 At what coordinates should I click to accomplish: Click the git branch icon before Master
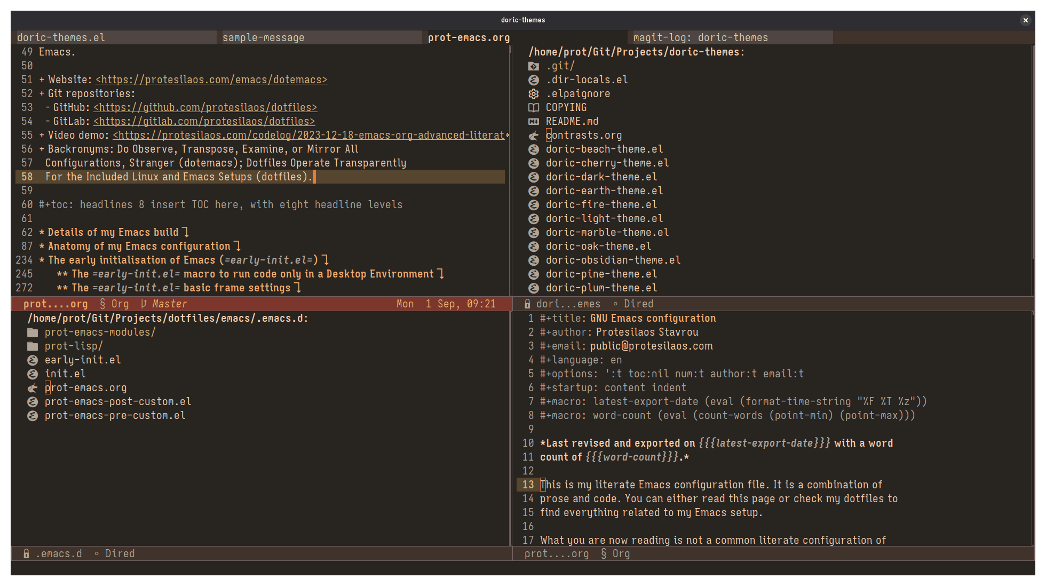point(144,304)
